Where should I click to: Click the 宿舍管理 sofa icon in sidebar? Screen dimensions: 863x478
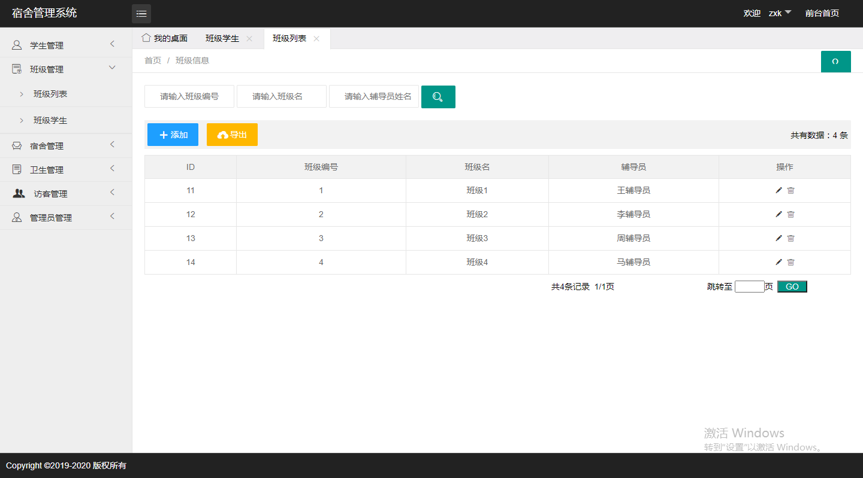coord(17,145)
